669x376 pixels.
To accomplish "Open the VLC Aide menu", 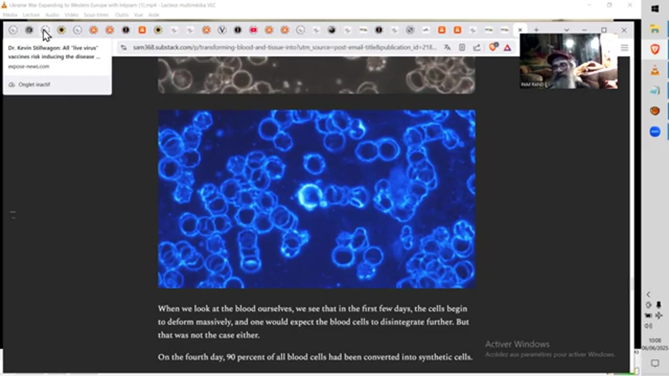I will [154, 15].
